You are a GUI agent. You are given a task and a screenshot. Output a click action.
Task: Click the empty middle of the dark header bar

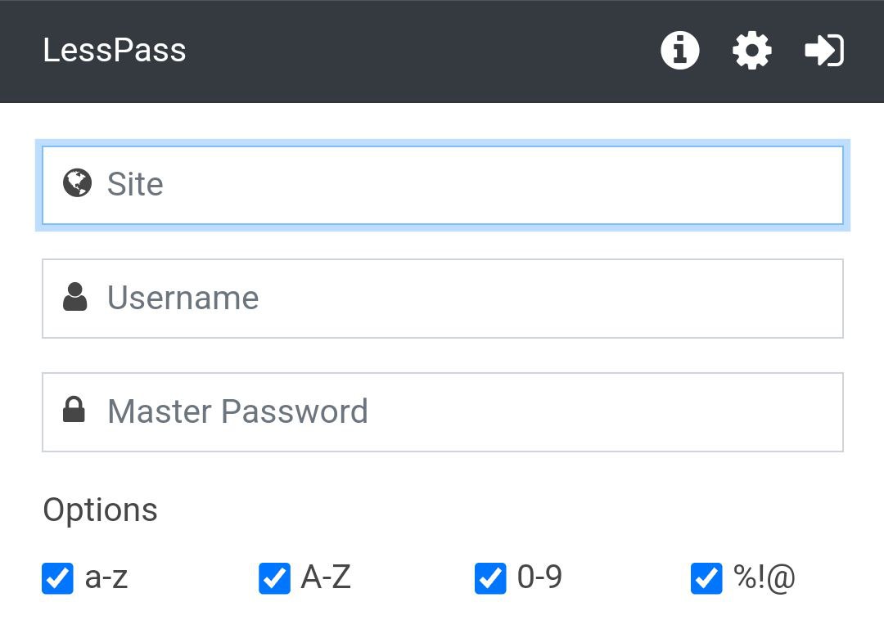[423, 51]
